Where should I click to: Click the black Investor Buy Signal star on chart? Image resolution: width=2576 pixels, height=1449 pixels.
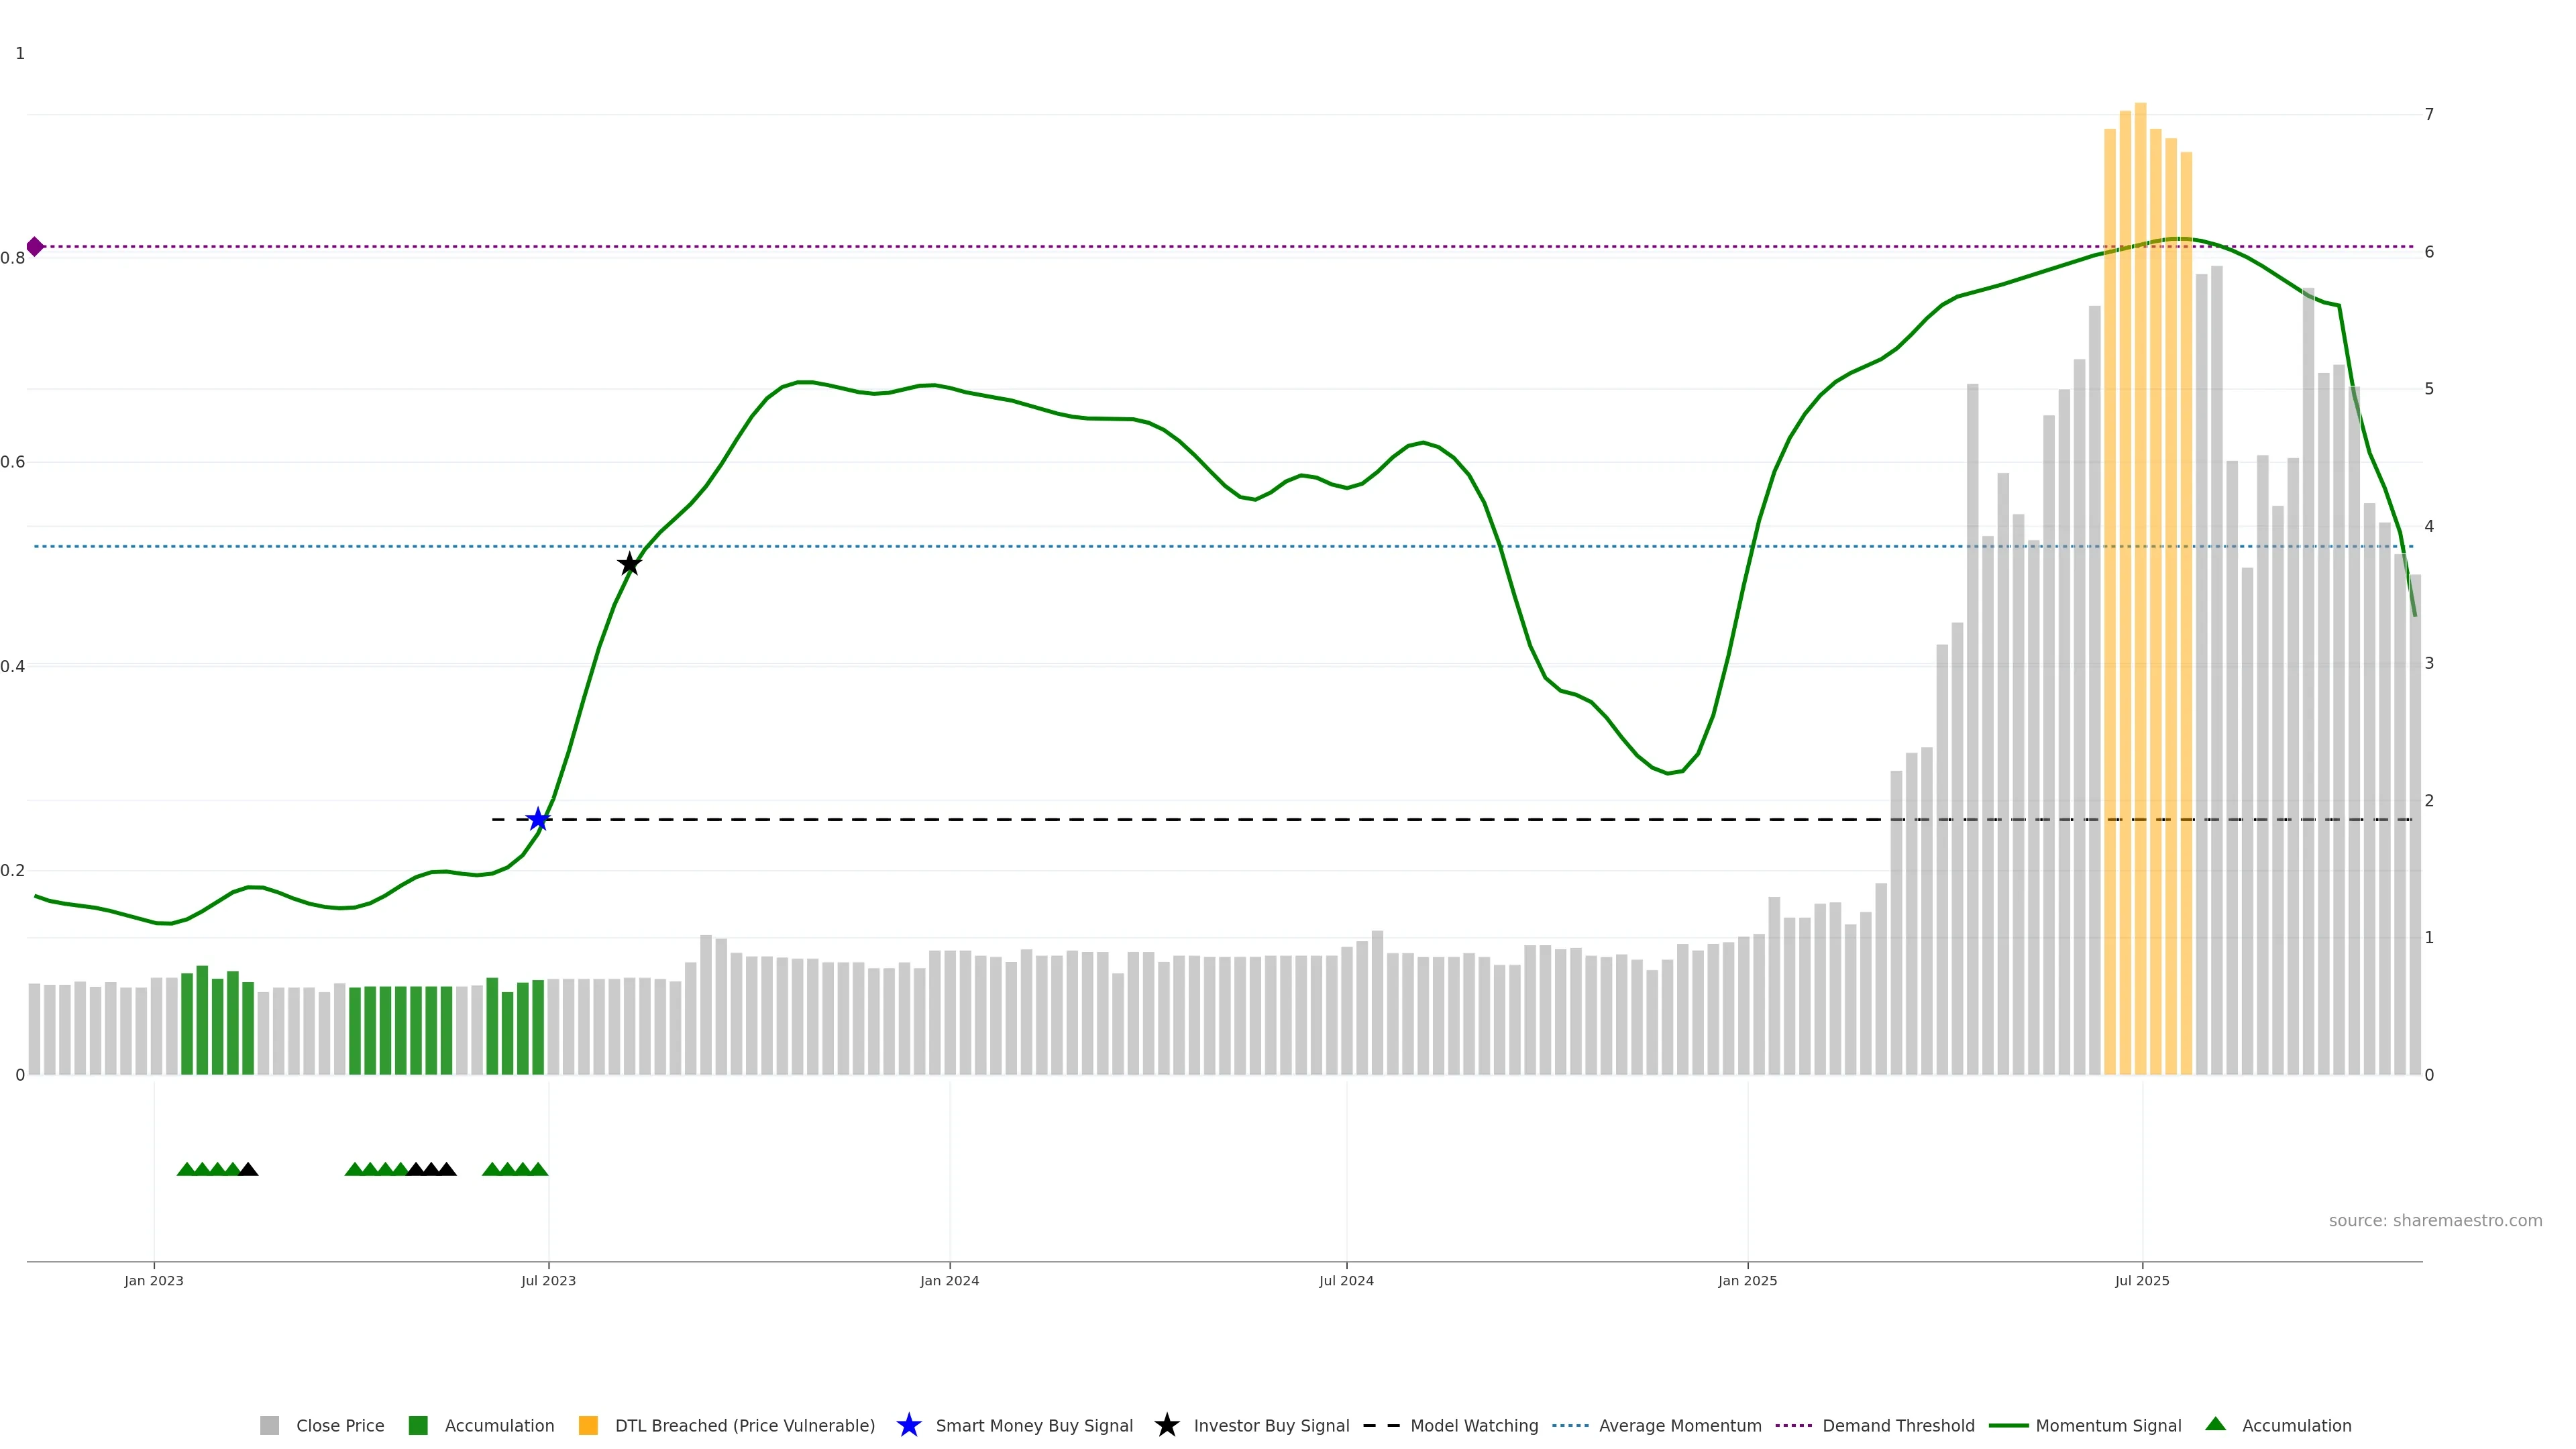pyautogui.click(x=629, y=564)
